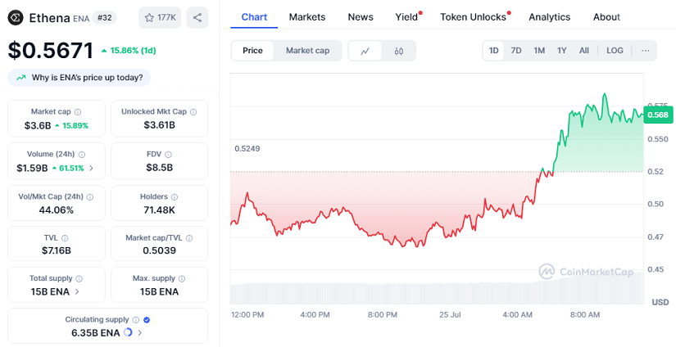This screenshot has width=676, height=347.
Task: Click the $3.61B unlocked market cap value
Action: (x=159, y=125)
